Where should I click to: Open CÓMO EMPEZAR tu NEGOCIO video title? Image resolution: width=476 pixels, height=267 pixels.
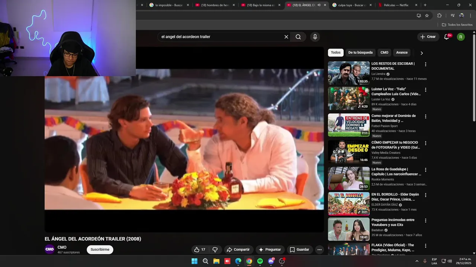(x=396, y=145)
